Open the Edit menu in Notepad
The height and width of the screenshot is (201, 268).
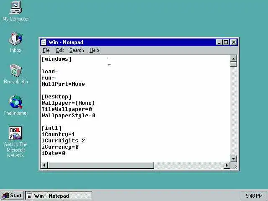pos(60,50)
